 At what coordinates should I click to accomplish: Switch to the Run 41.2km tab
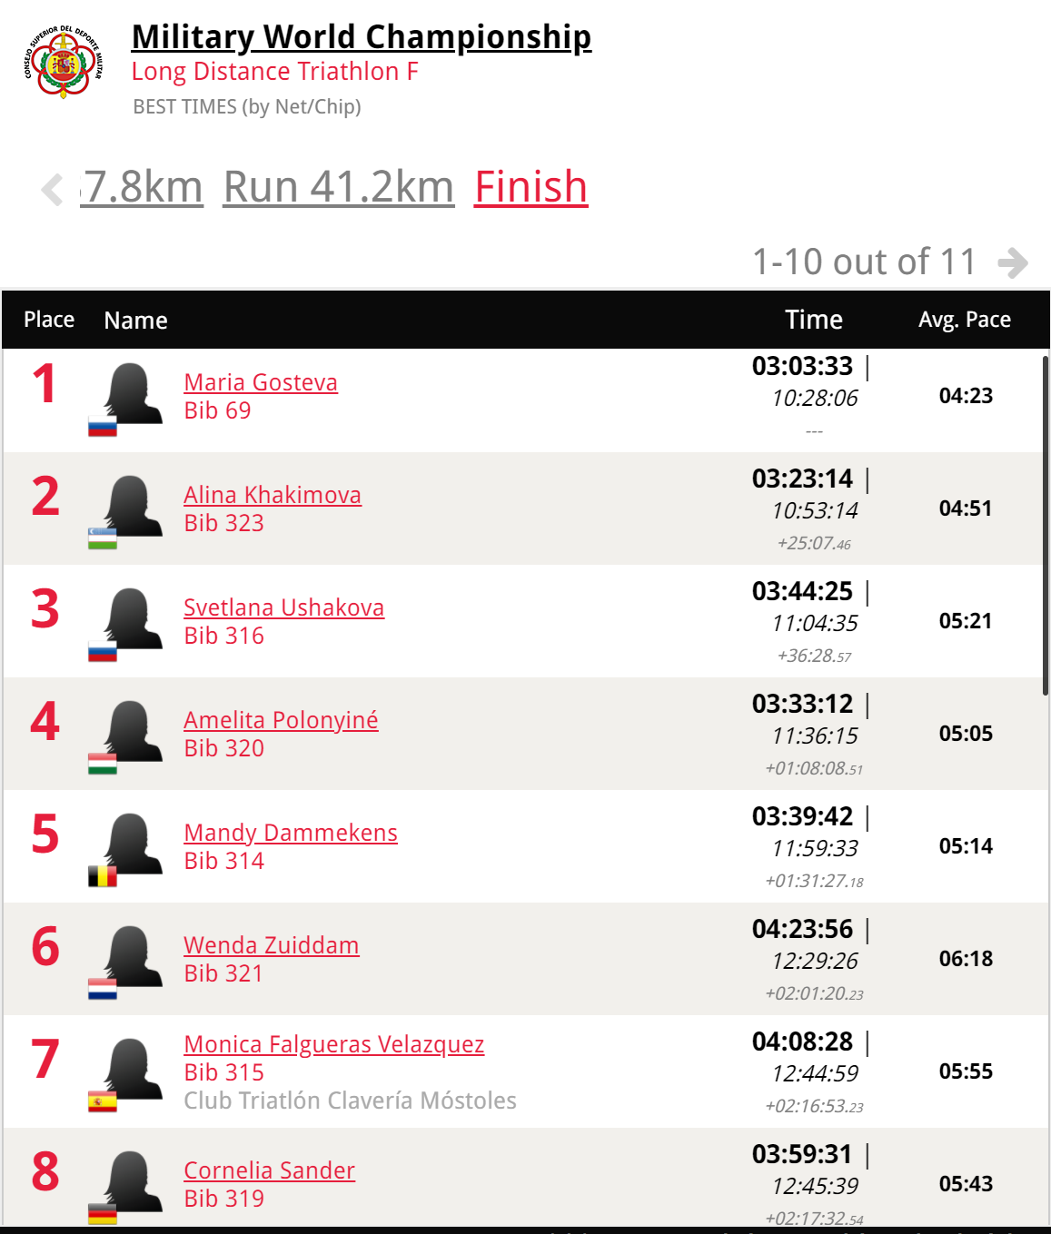tap(339, 188)
